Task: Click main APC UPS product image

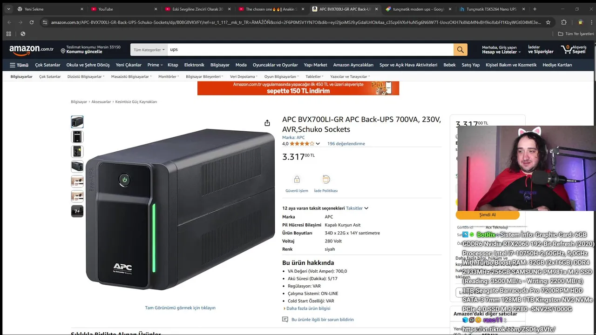Action: pos(180,209)
